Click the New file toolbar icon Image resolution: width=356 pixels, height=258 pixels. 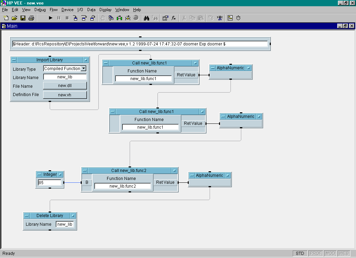pyautogui.click(x=6, y=18)
